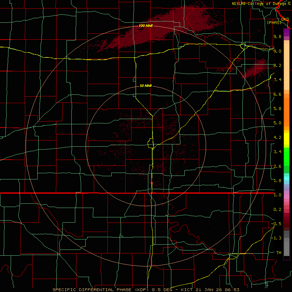The width and height of the screenshot is (292, 292).
Task: Click the NEXLAB-College of DuPage header text
Action: click(x=259, y=4)
